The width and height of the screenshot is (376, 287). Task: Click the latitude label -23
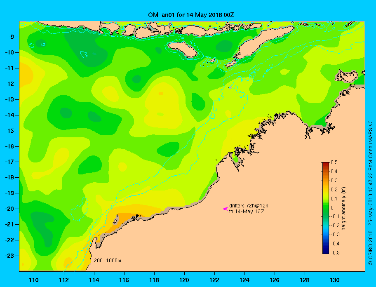pyautogui.click(x=9, y=256)
